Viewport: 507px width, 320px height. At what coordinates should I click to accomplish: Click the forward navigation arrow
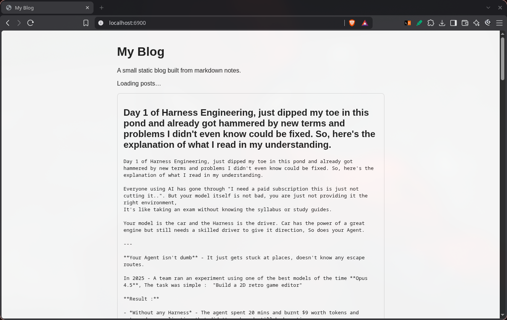pos(19,23)
